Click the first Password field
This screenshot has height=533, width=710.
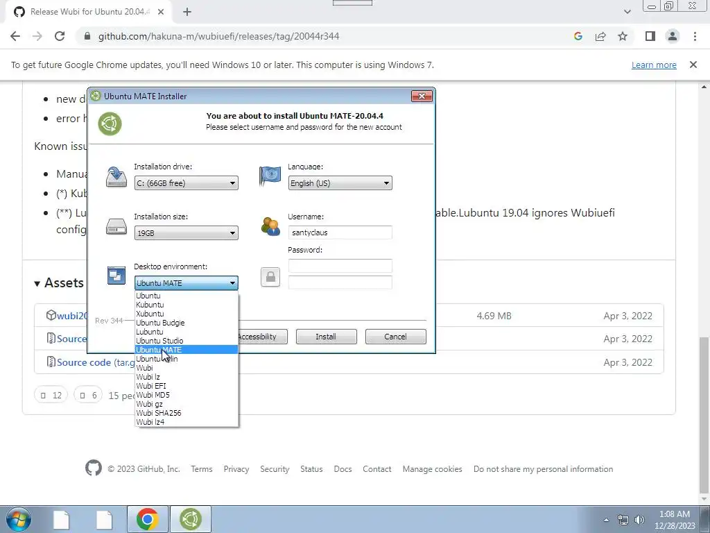(340, 266)
